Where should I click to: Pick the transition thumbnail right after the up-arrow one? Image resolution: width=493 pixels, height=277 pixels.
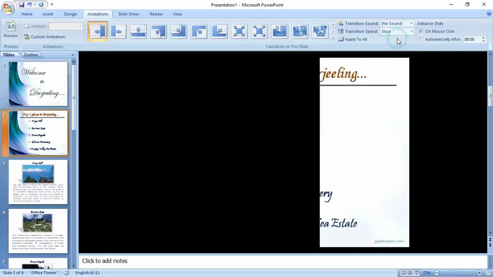click(x=158, y=31)
